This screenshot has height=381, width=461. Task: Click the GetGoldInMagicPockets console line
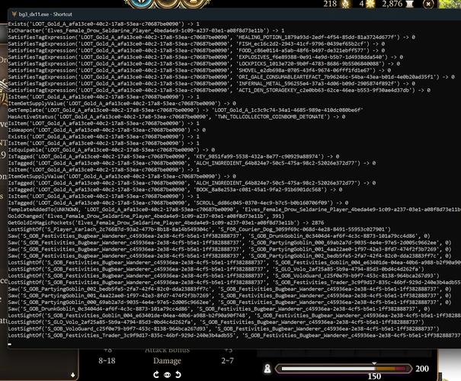166,223
